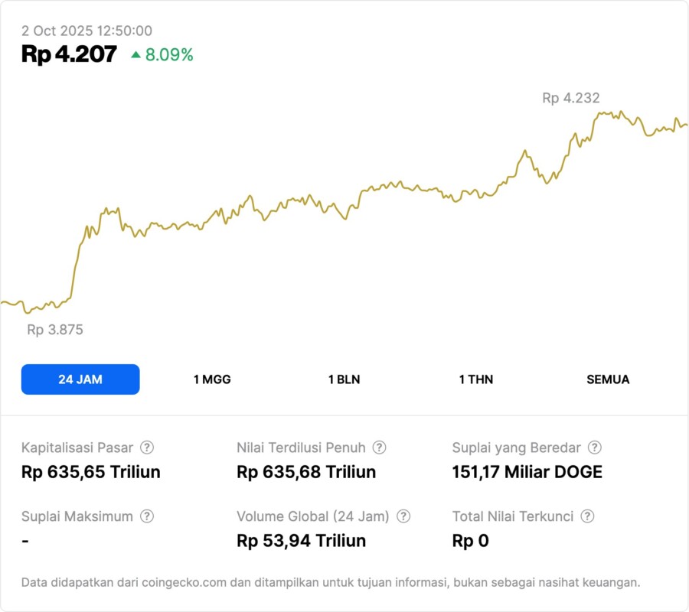Click help icon beside Total Nilai Terkunci

587,516
